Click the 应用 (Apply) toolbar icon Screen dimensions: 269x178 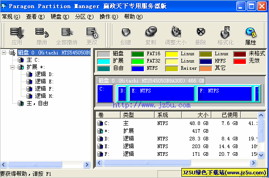pyautogui.click(x=17, y=33)
